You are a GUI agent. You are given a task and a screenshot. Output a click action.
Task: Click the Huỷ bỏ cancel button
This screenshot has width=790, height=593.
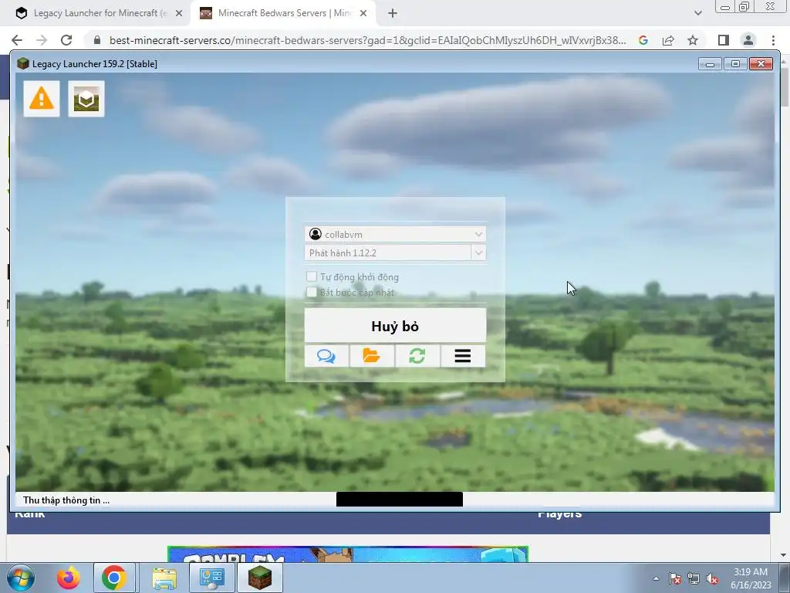tap(395, 326)
